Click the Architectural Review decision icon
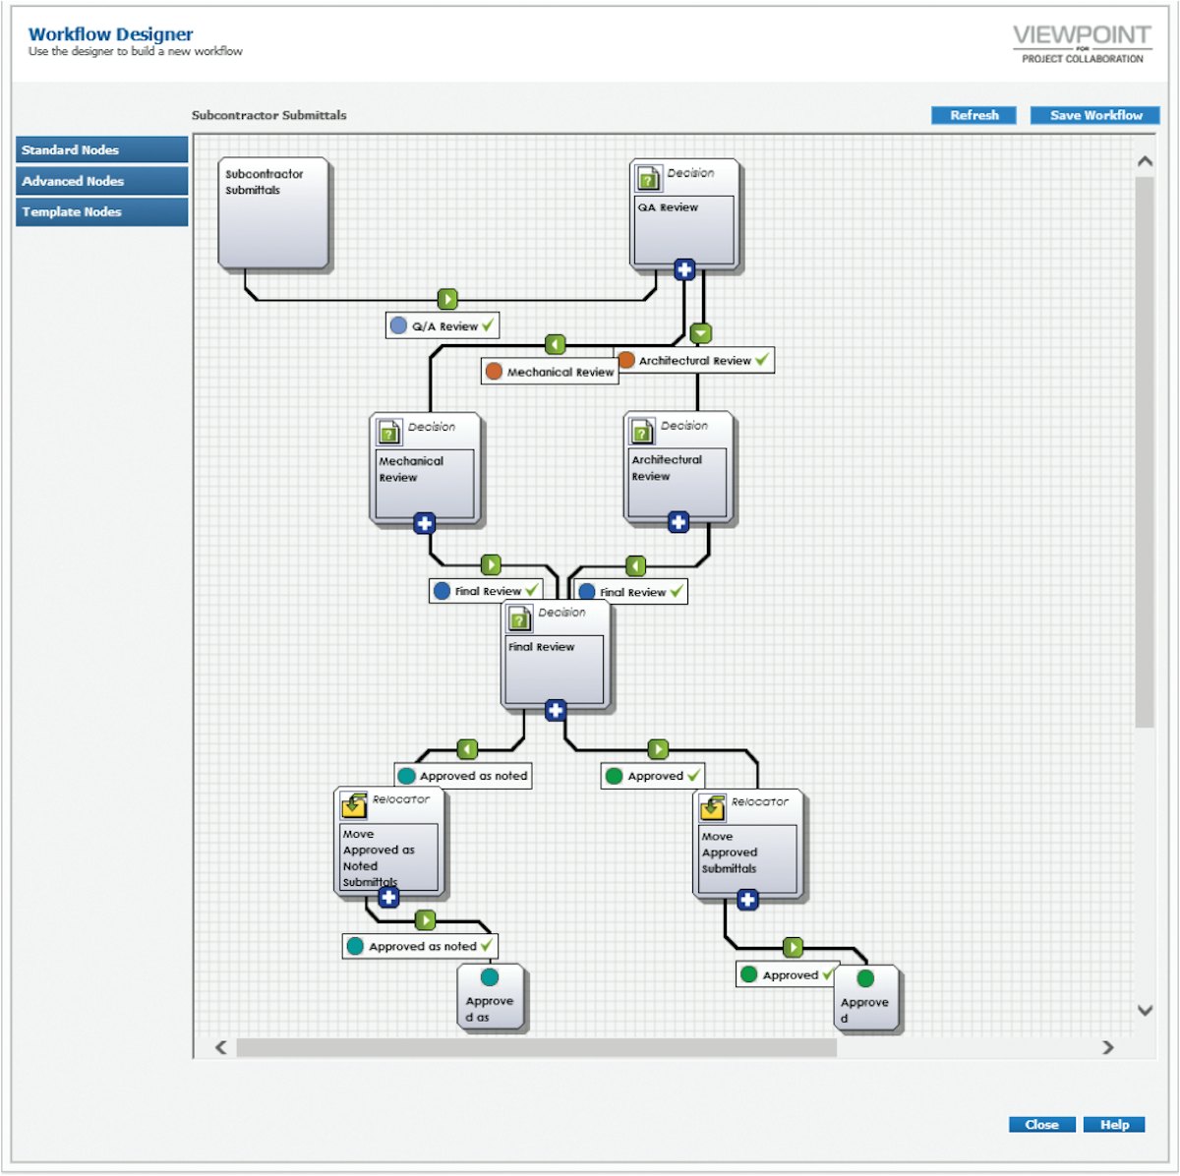This screenshot has width=1180, height=1176. [x=642, y=431]
